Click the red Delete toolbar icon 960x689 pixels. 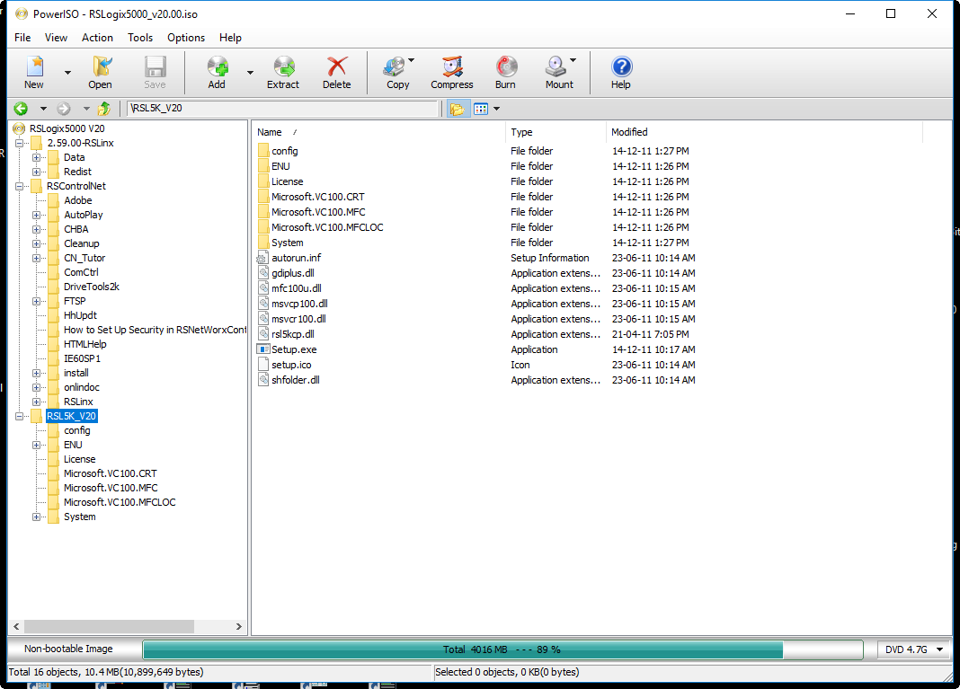[x=337, y=66]
